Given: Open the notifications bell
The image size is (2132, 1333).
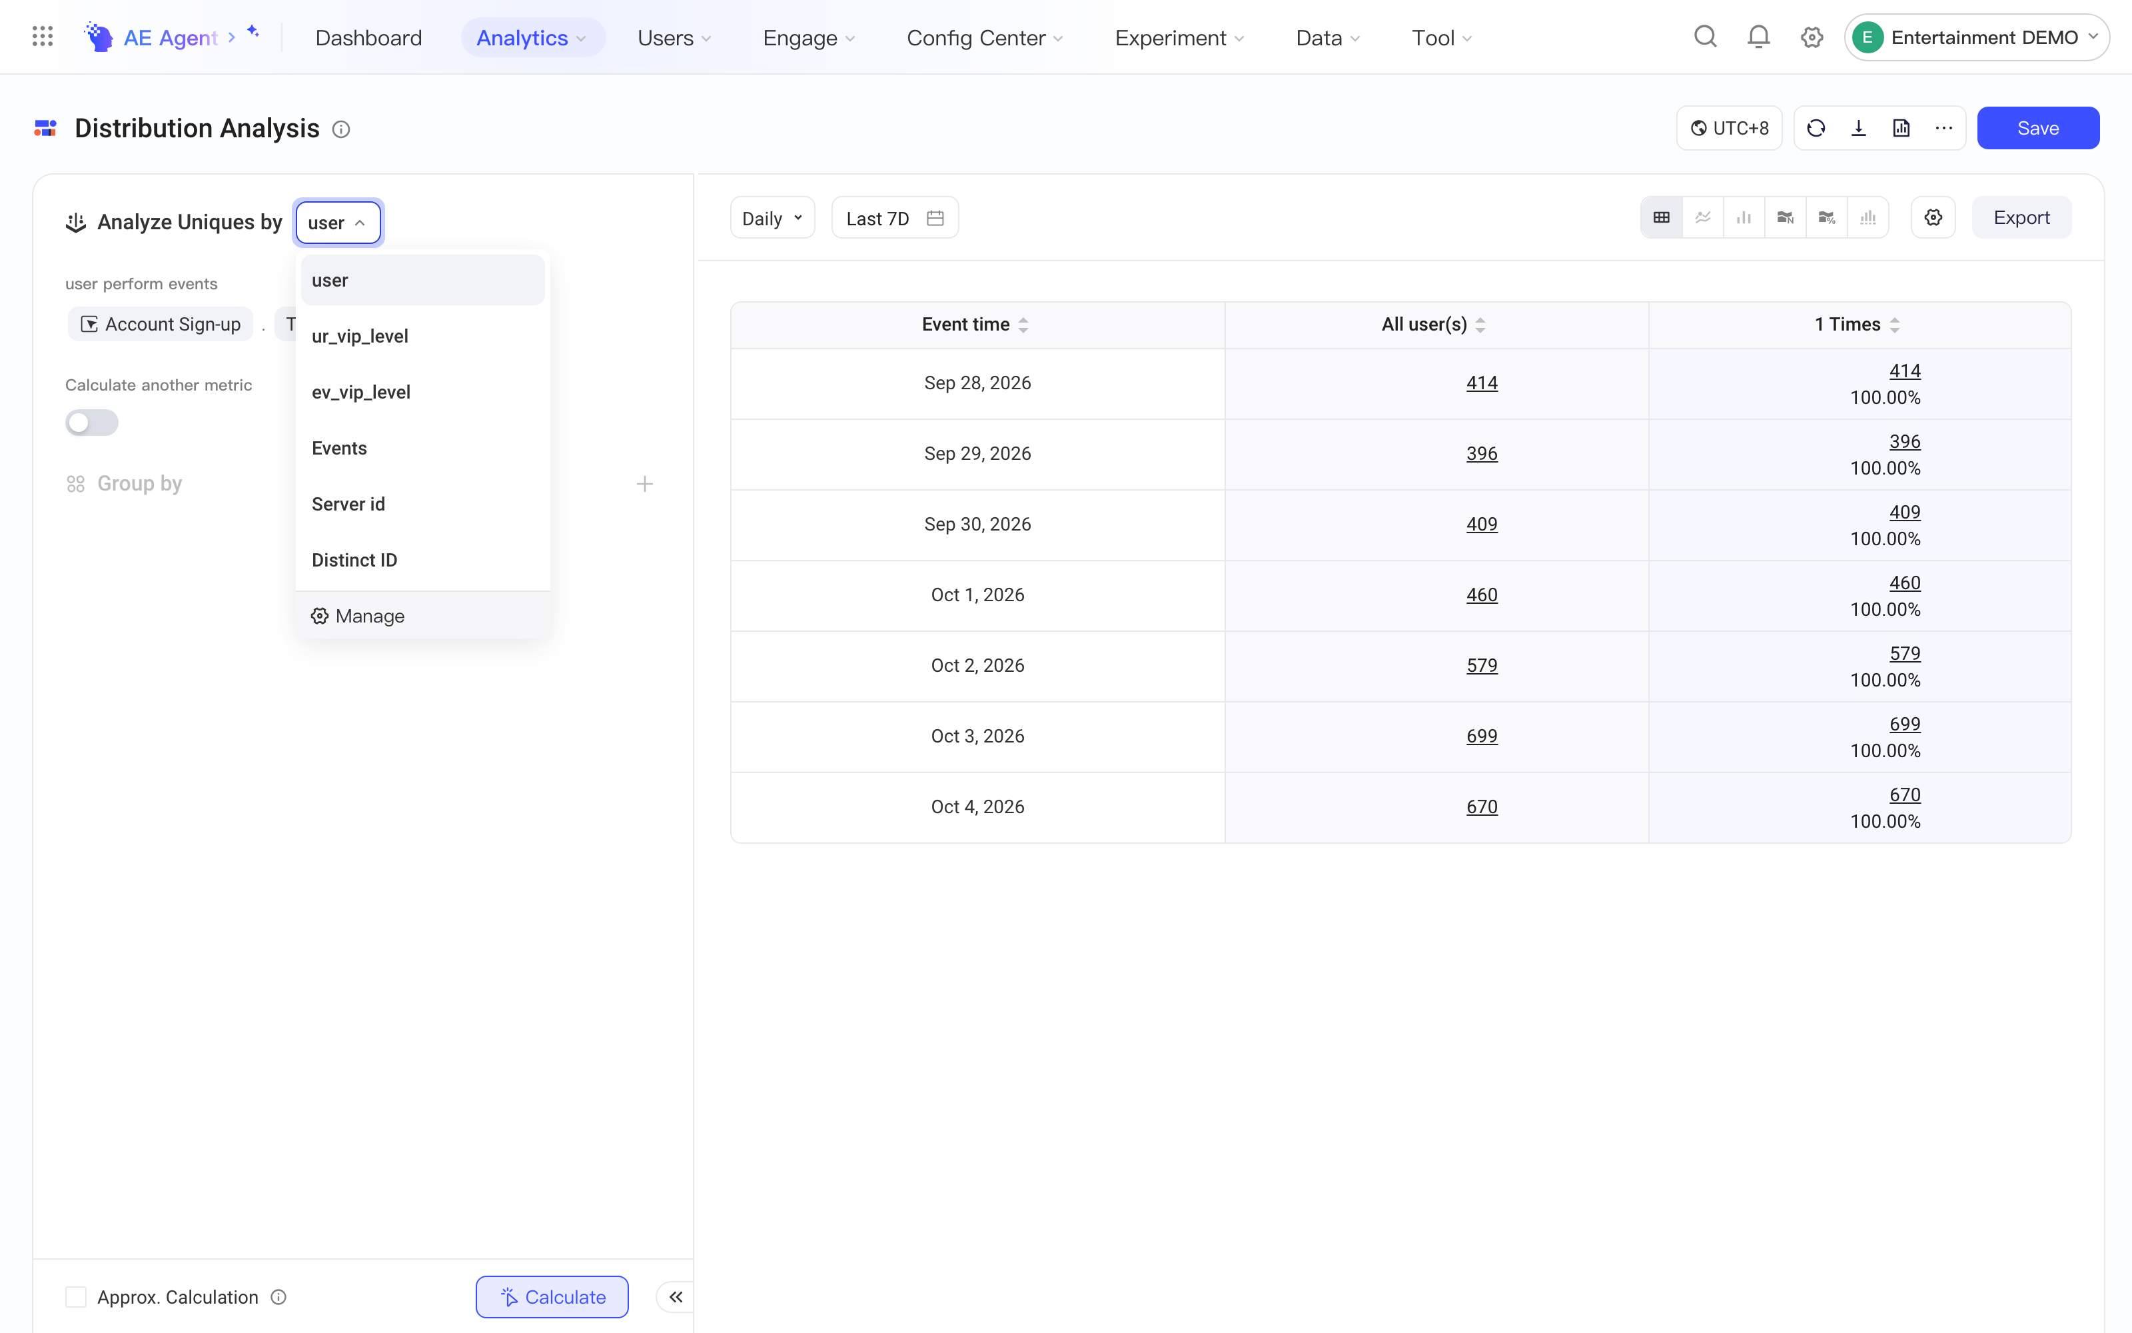Looking at the screenshot, I should point(1758,37).
